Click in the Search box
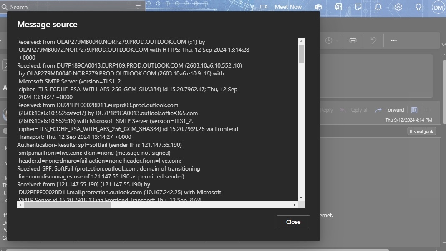This screenshot has height=251, width=446. click(x=73, y=7)
